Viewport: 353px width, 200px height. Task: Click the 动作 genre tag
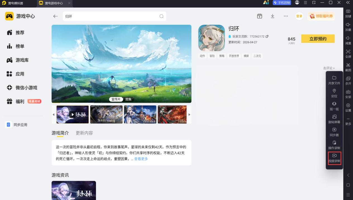pos(202,56)
